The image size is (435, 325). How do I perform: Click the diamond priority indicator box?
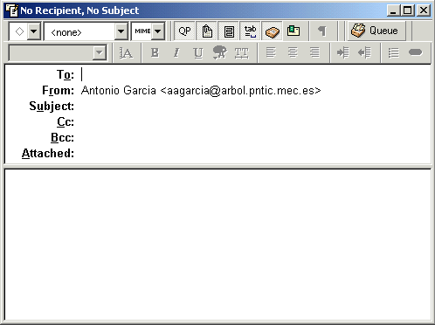[x=19, y=31]
